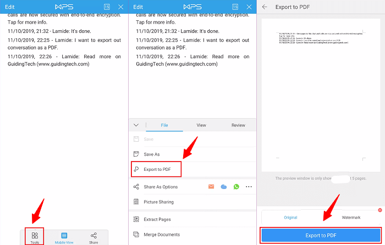Open the File tab
This screenshot has width=385, height=245.
pos(164,125)
